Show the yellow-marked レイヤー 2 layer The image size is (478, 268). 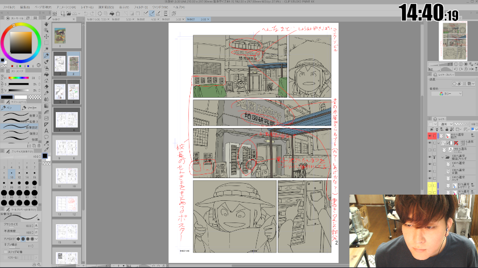click(x=430, y=185)
